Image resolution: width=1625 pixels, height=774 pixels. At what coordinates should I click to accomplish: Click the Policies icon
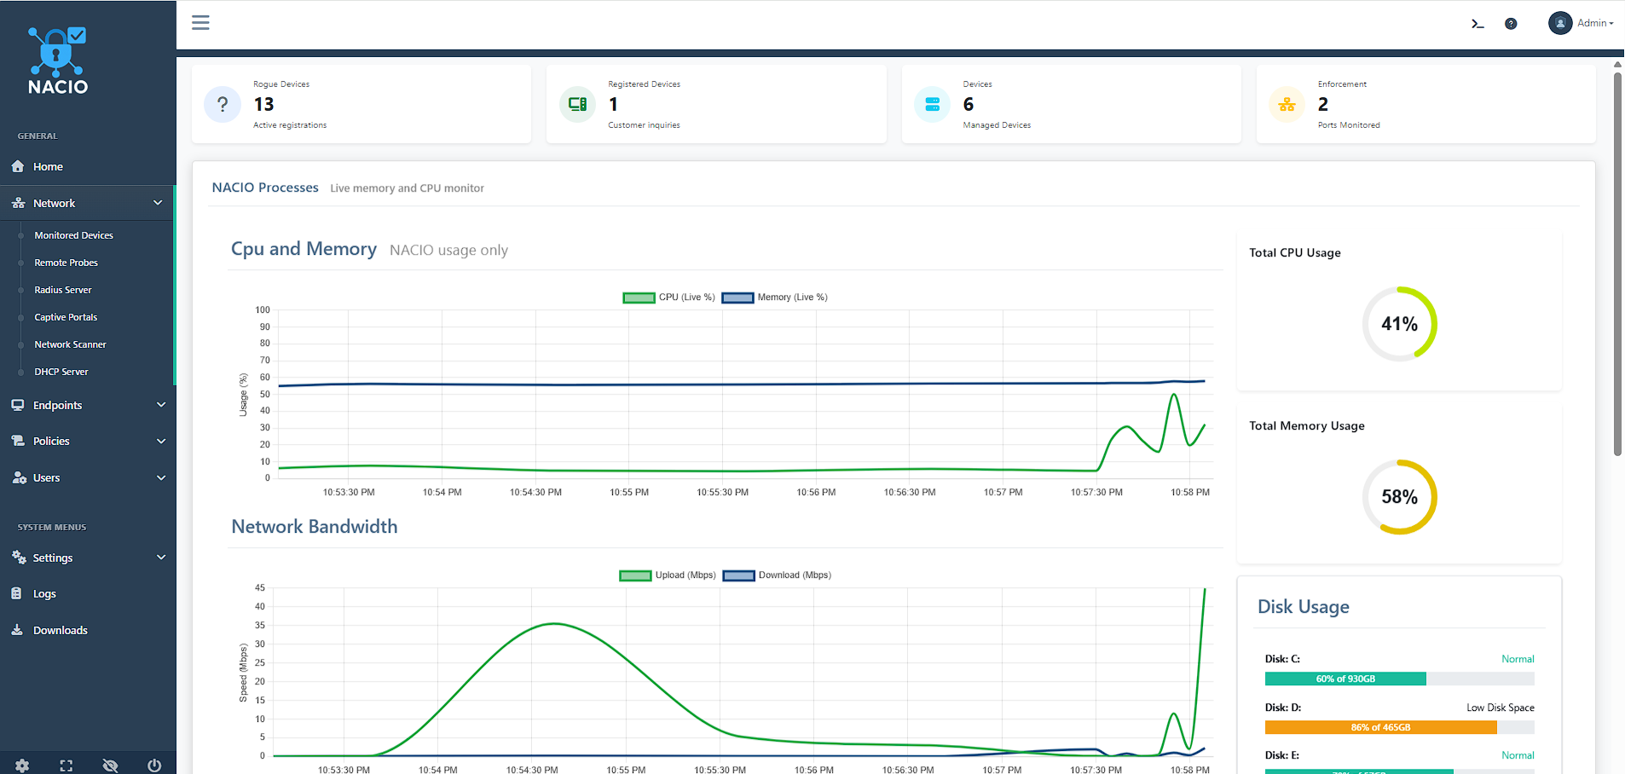18,441
